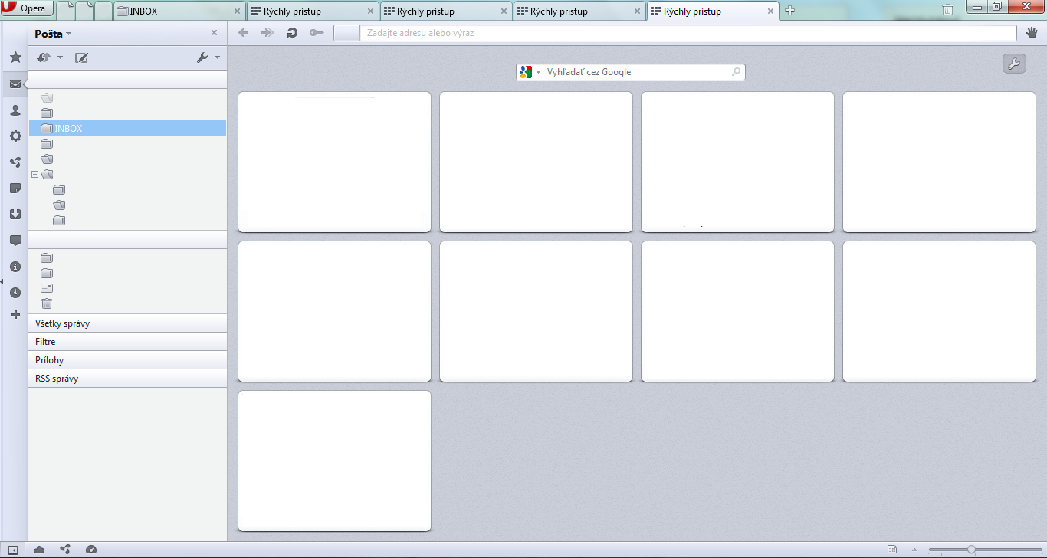
Task: Expand the Filtre section
Action: coord(127,342)
